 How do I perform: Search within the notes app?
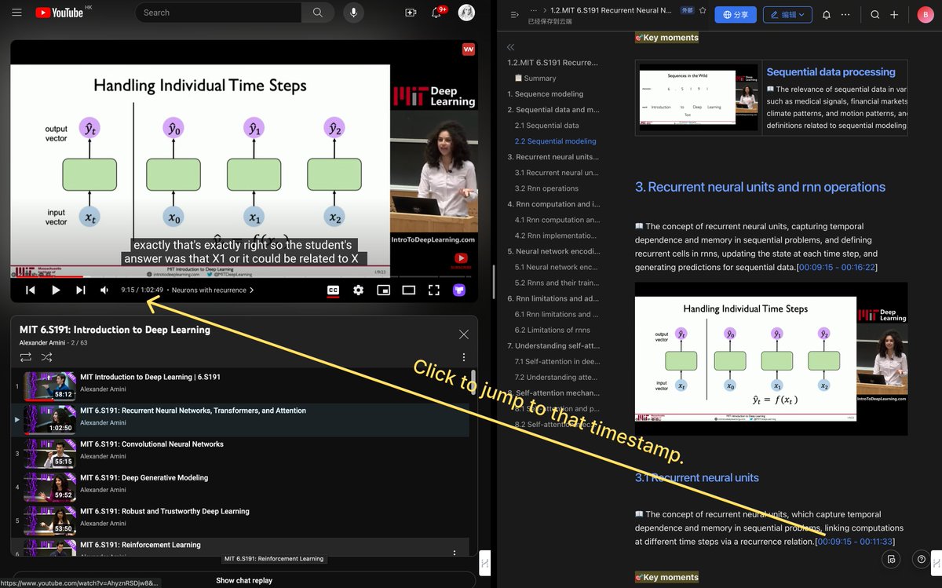click(875, 14)
